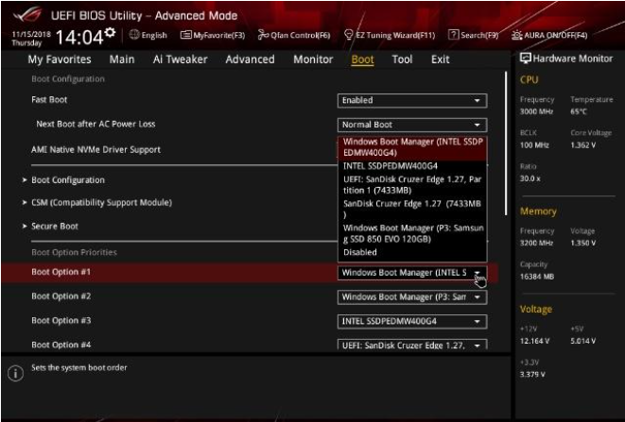The width and height of the screenshot is (625, 422).
Task: Select Disabled in the boot option list
Action: [x=363, y=252]
